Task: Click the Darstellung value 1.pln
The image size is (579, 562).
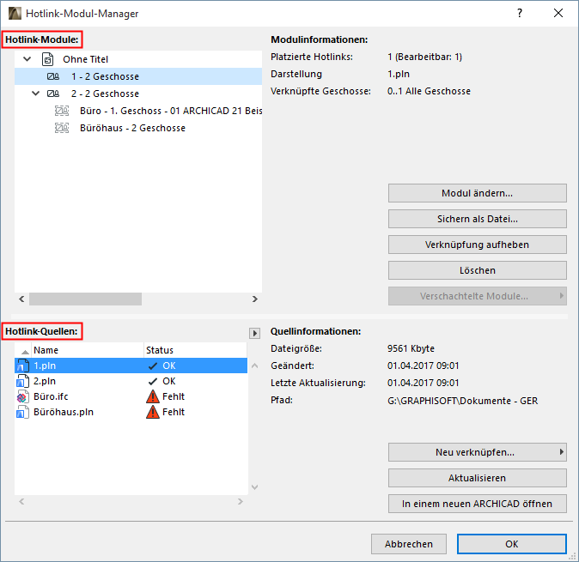Action: click(399, 74)
